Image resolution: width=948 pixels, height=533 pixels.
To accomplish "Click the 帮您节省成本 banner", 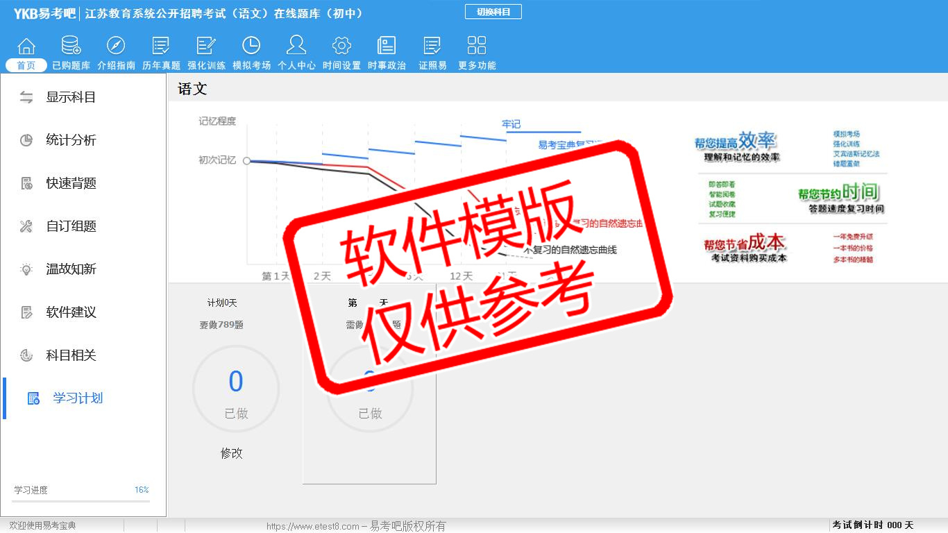I will pos(746,248).
